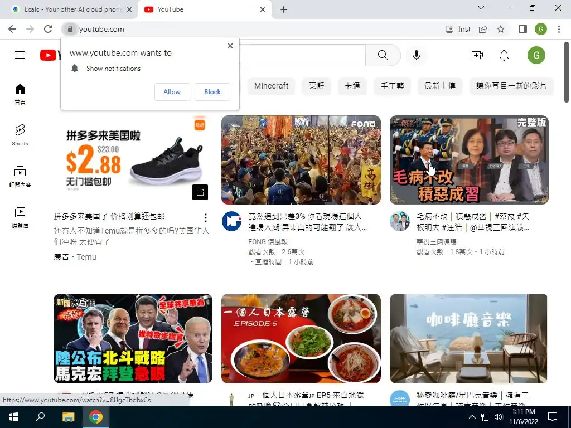Open the green G account avatar on YouTube
571x428 pixels.
coord(536,55)
